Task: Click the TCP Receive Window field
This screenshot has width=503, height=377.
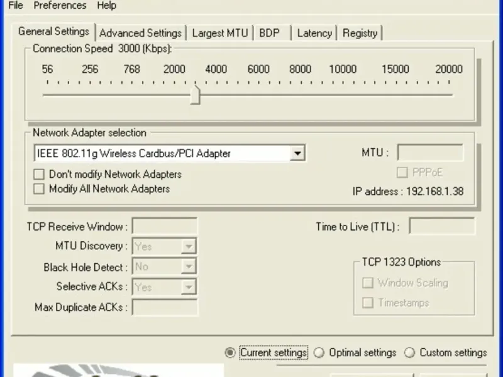Action: pyautogui.click(x=165, y=226)
